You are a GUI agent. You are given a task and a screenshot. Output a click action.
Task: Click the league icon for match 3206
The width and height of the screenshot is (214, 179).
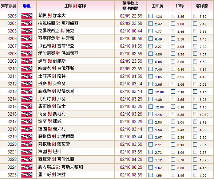point(27,38)
